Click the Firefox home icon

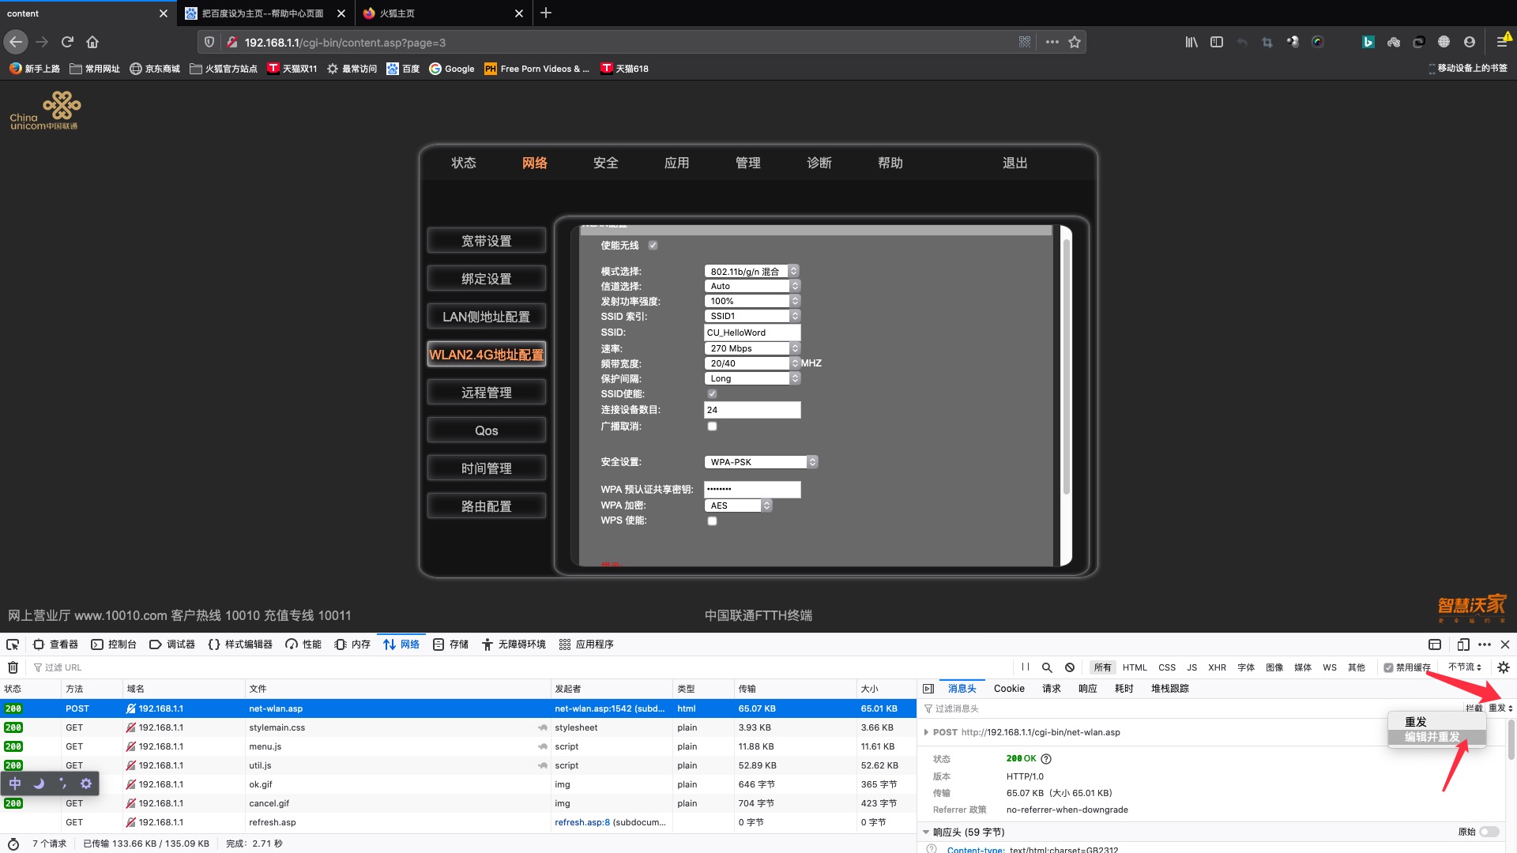pyautogui.click(x=92, y=42)
